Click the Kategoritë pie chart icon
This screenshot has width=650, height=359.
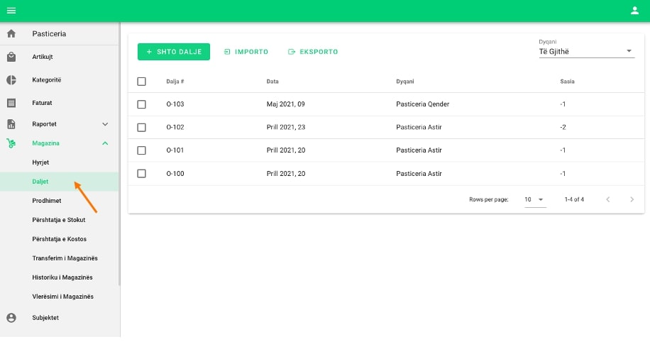coord(11,80)
